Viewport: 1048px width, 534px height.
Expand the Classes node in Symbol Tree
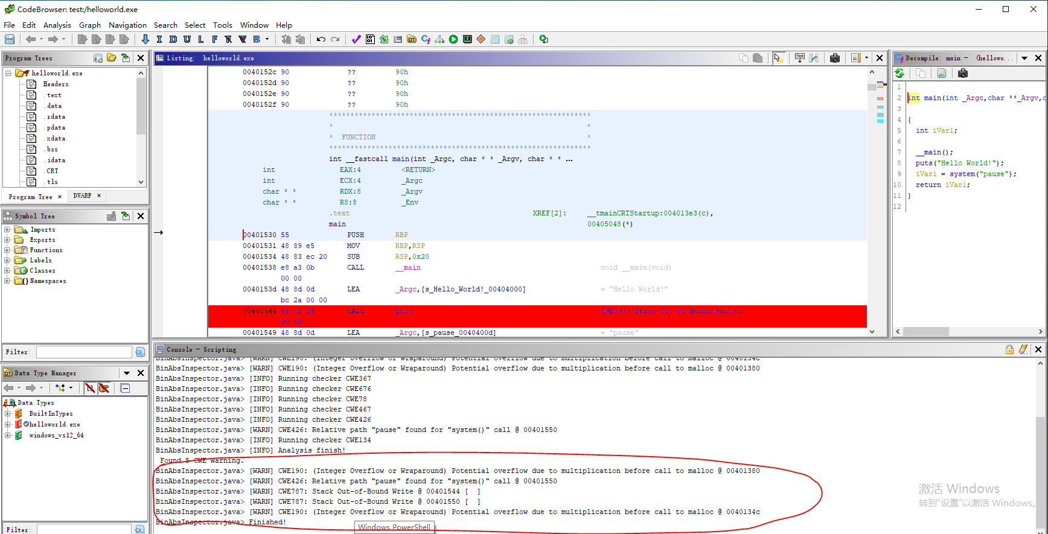[7, 271]
